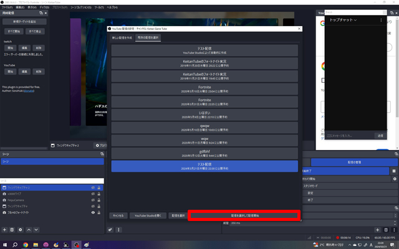The image size is (399, 249).
Task: Show the x3000ライブ source via eye icon
Action: click(93, 194)
